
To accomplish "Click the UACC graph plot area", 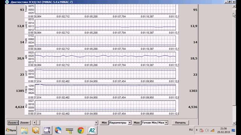I will pyautogui.click(x=105, y=25).
